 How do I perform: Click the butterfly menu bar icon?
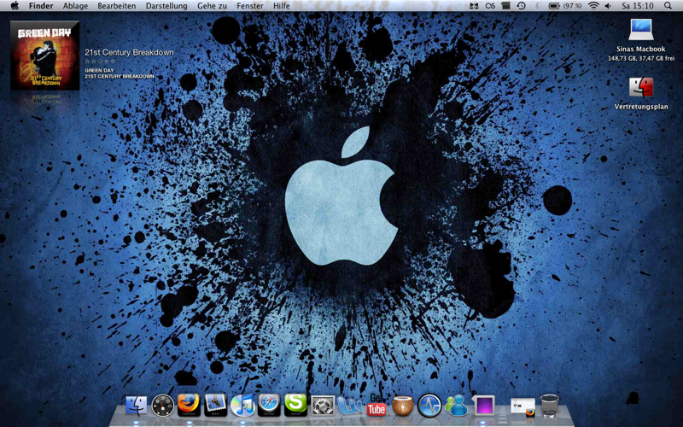point(475,6)
